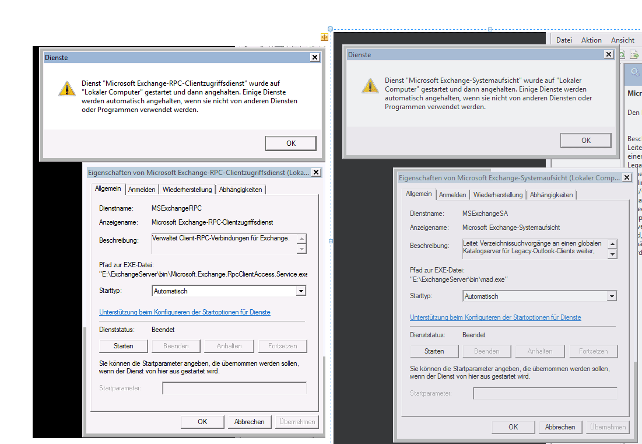Open Wiederherstellung tab in RPC-Clientzugriffsdienst properties

pos(187,190)
